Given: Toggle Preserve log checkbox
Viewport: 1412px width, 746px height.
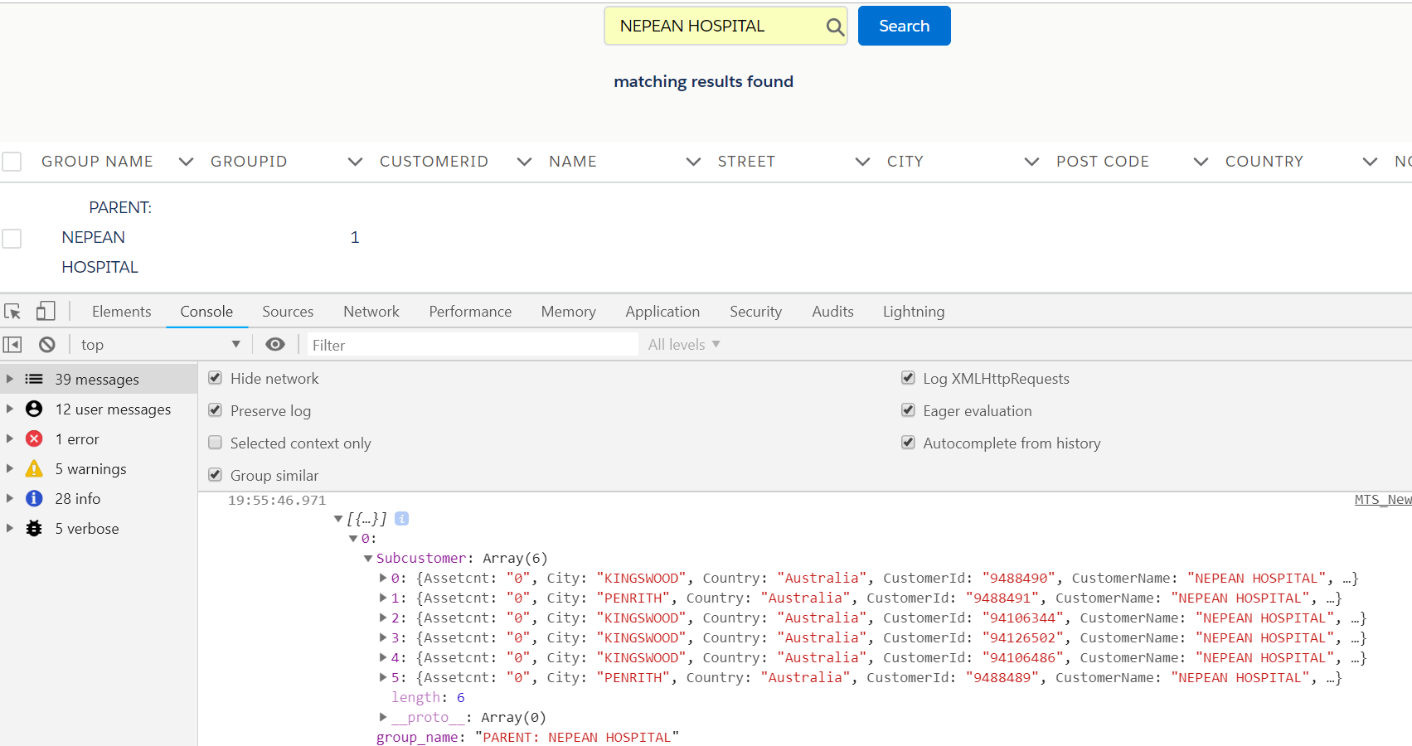Looking at the screenshot, I should tap(216, 410).
